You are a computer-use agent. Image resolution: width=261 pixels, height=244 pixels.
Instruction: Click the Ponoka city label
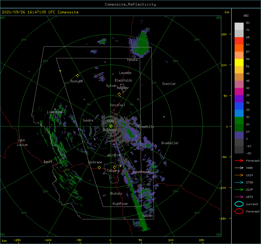point(132,60)
